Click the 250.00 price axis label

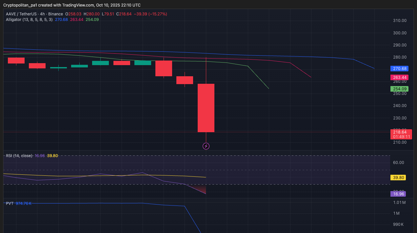[x=400, y=94]
